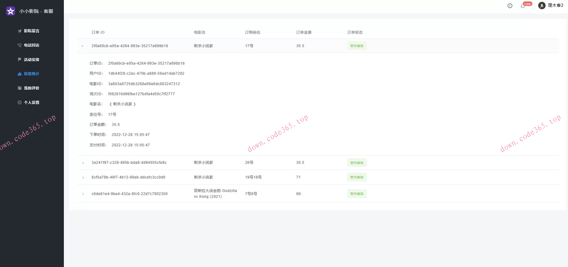
Task: Click the 活动安排 flag icon in sidebar
Action: pos(20,59)
